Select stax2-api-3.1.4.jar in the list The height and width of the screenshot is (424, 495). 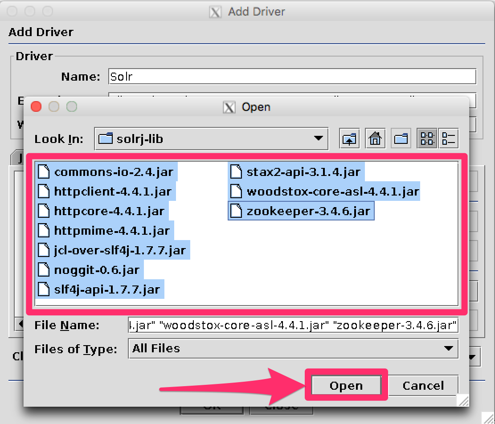click(x=303, y=172)
